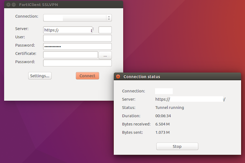Click the User input field

point(77,38)
